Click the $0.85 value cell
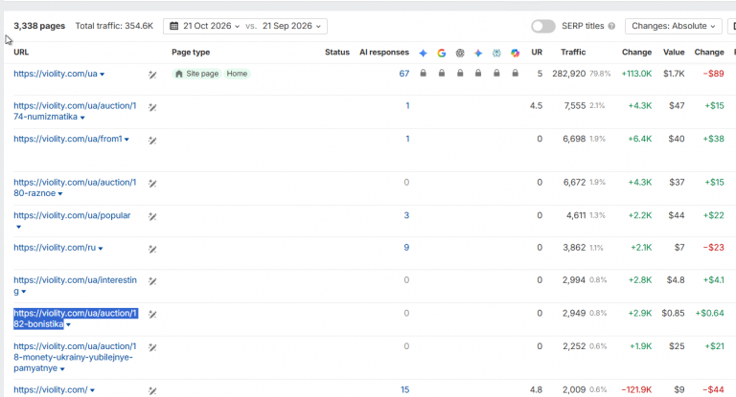The height and width of the screenshot is (397, 736). [x=673, y=313]
